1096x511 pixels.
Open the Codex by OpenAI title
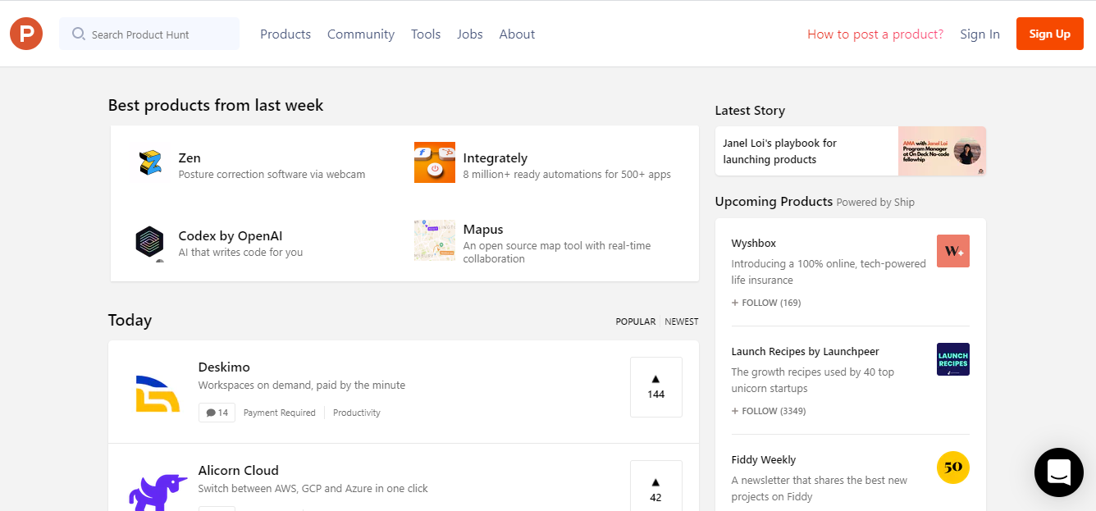(x=231, y=236)
